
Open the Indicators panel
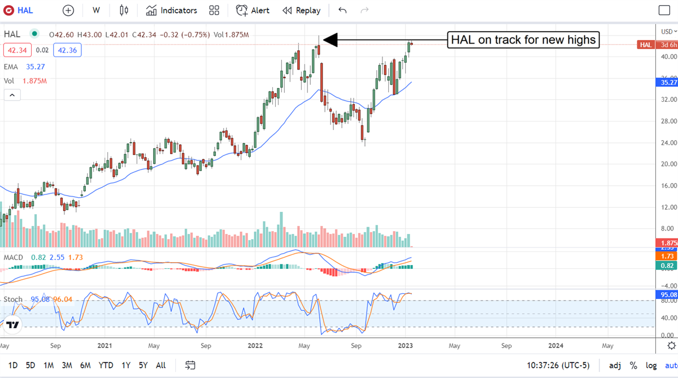point(172,10)
